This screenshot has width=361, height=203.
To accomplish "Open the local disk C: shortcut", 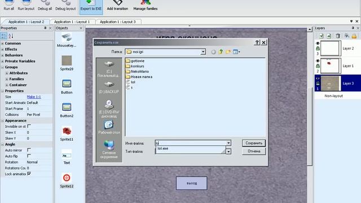I will pyautogui.click(x=109, y=69).
